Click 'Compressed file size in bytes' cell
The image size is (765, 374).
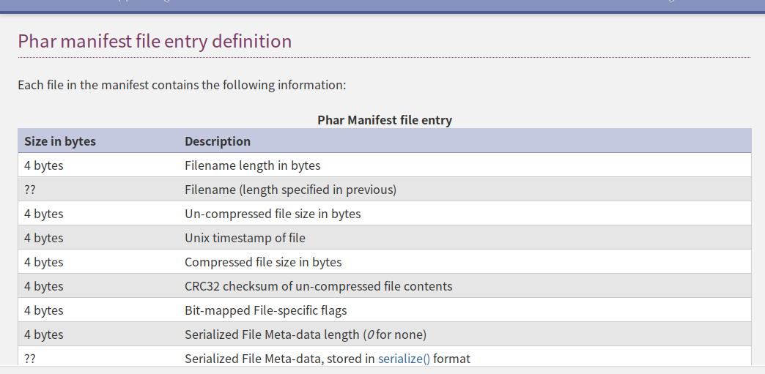(x=263, y=262)
